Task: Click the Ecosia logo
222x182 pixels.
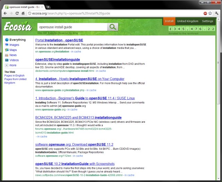Action: [18, 26]
